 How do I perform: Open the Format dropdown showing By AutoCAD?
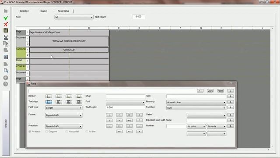click(63, 115)
